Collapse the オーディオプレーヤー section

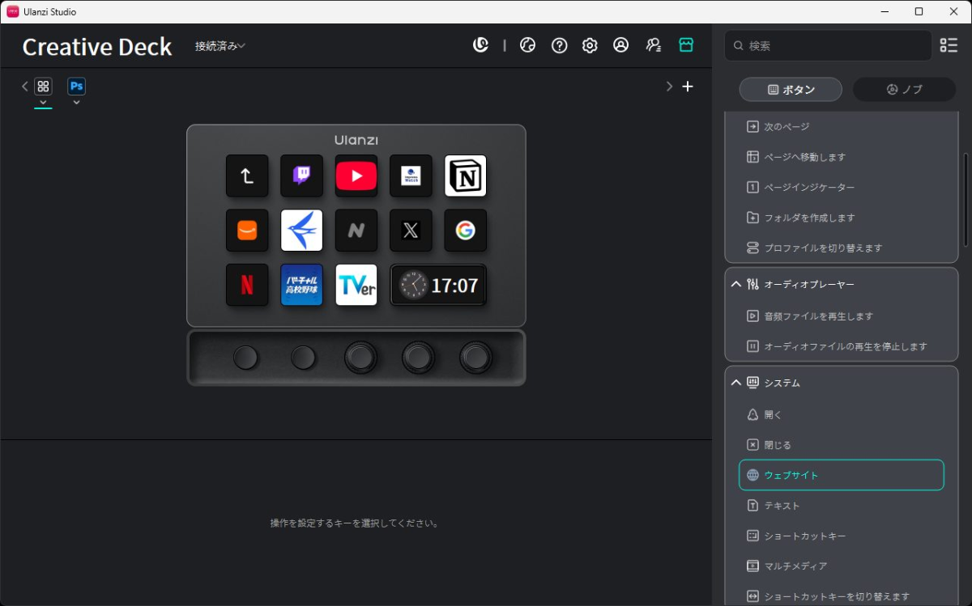[736, 284]
